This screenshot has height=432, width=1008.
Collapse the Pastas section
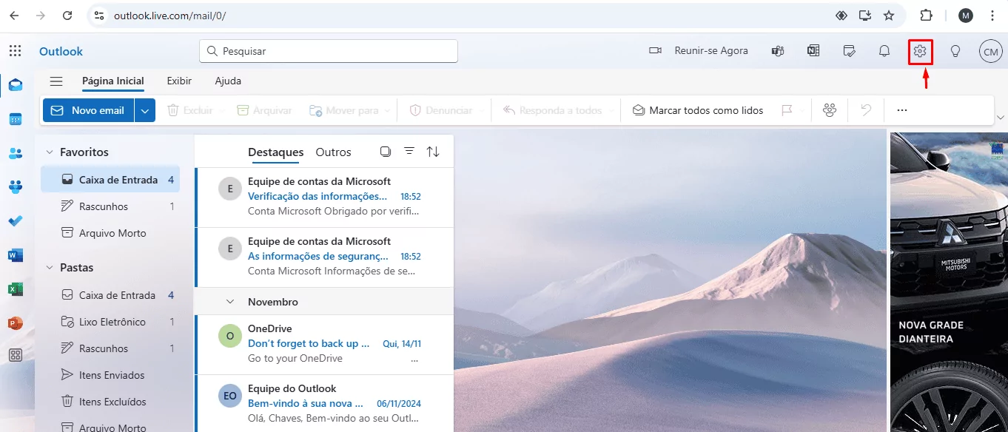(50, 267)
